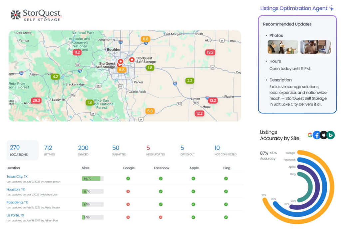The image size is (341, 230).
Task: Open the Bing icon beside Apple
Action: pyautogui.click(x=331, y=135)
